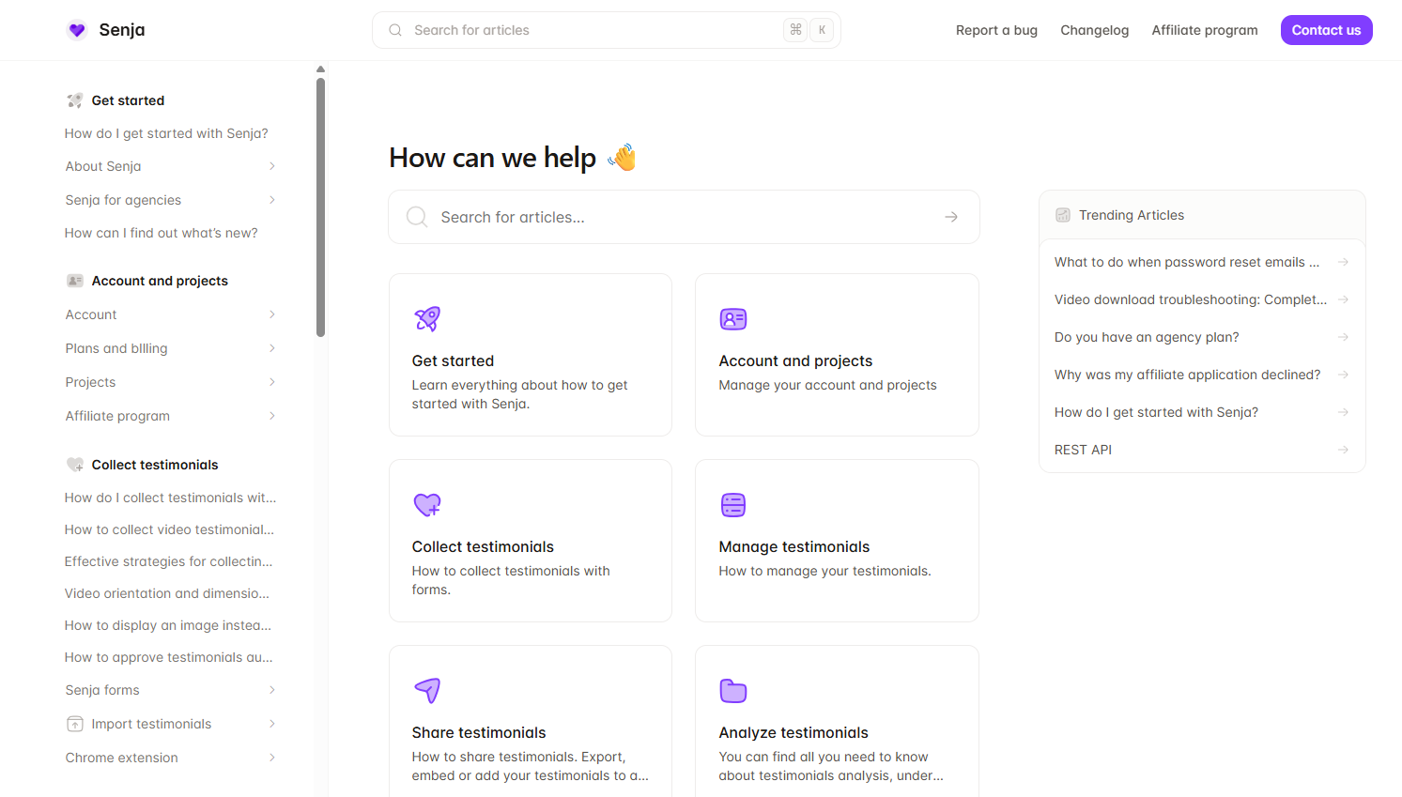Click the heart-plus icon on Collect testimonials card
Screen dimensions: 1402x797
427,505
